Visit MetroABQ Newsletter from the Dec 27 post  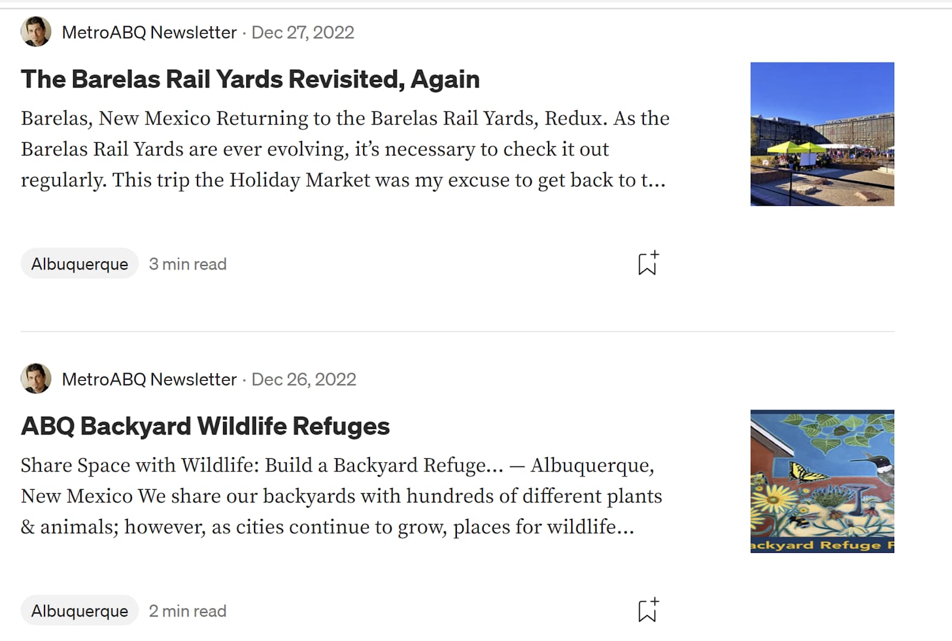click(x=149, y=32)
